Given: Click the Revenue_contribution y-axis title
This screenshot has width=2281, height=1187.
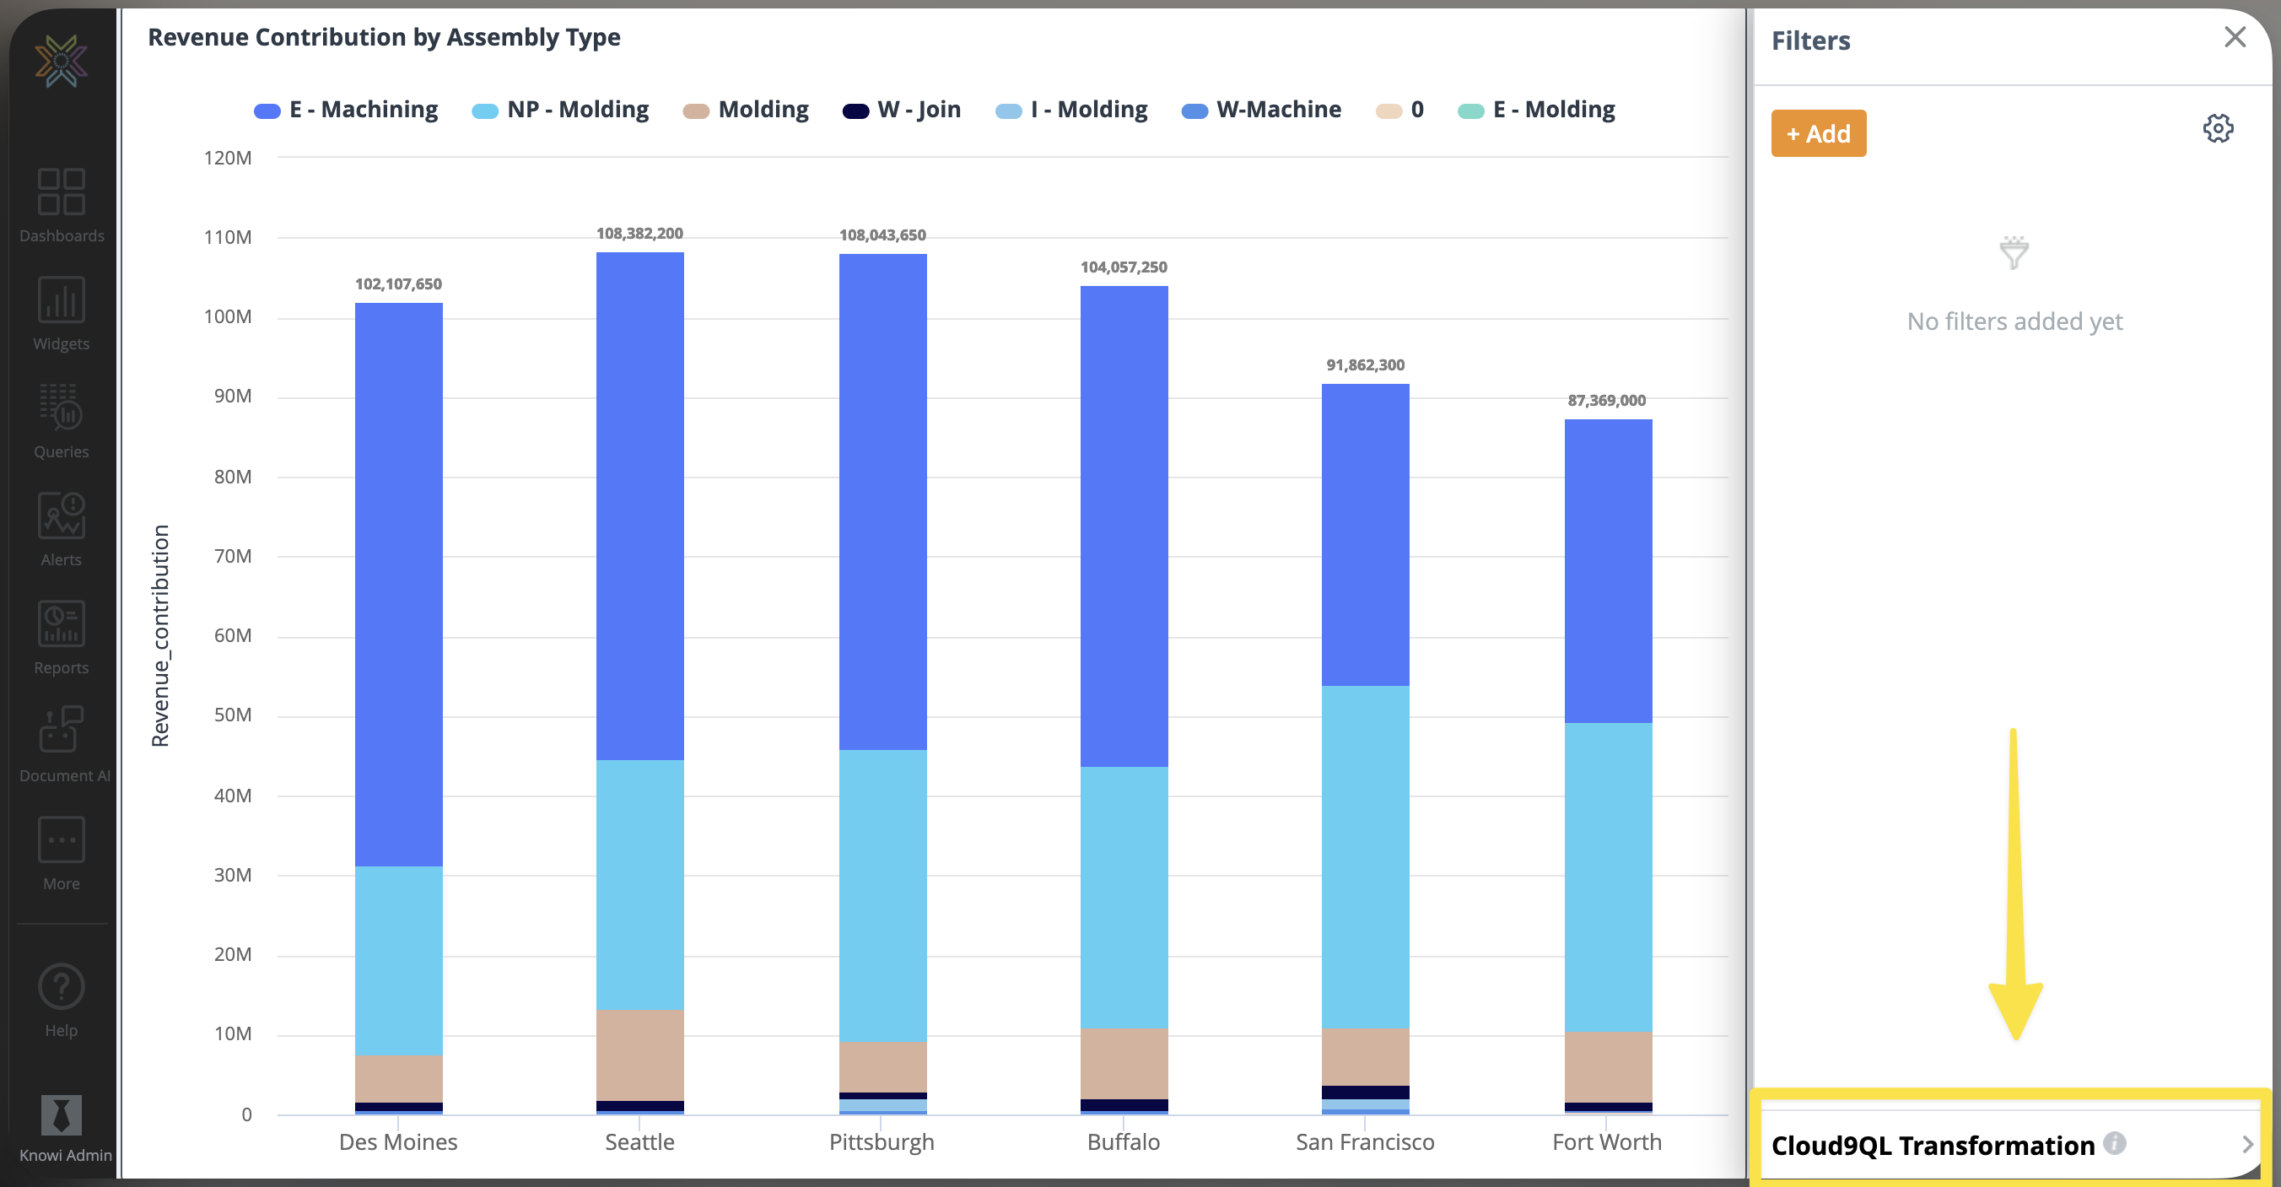Looking at the screenshot, I should pyautogui.click(x=160, y=636).
